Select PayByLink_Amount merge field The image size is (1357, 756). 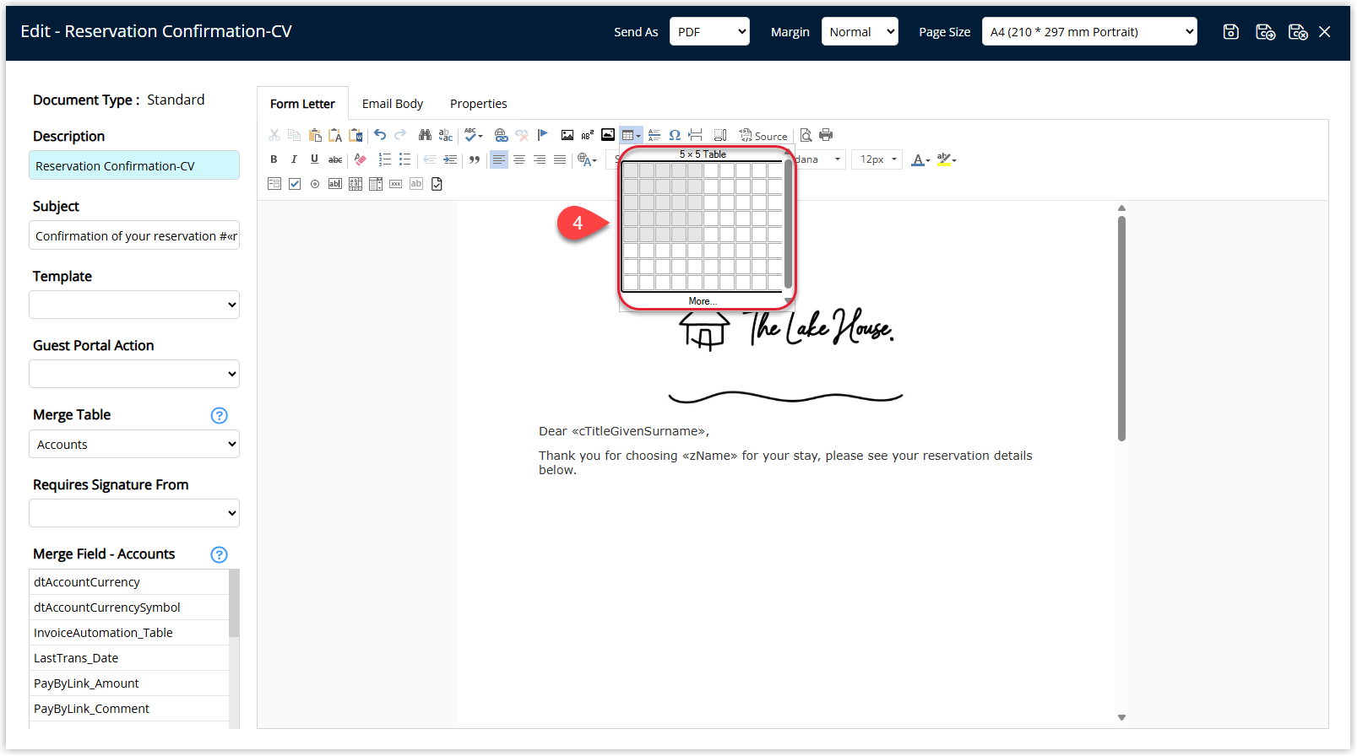coord(129,683)
